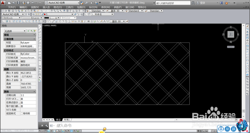Screen dimensions: 250x133
Task: Toggle Ortho mode in status bar
Action: [49, 131]
